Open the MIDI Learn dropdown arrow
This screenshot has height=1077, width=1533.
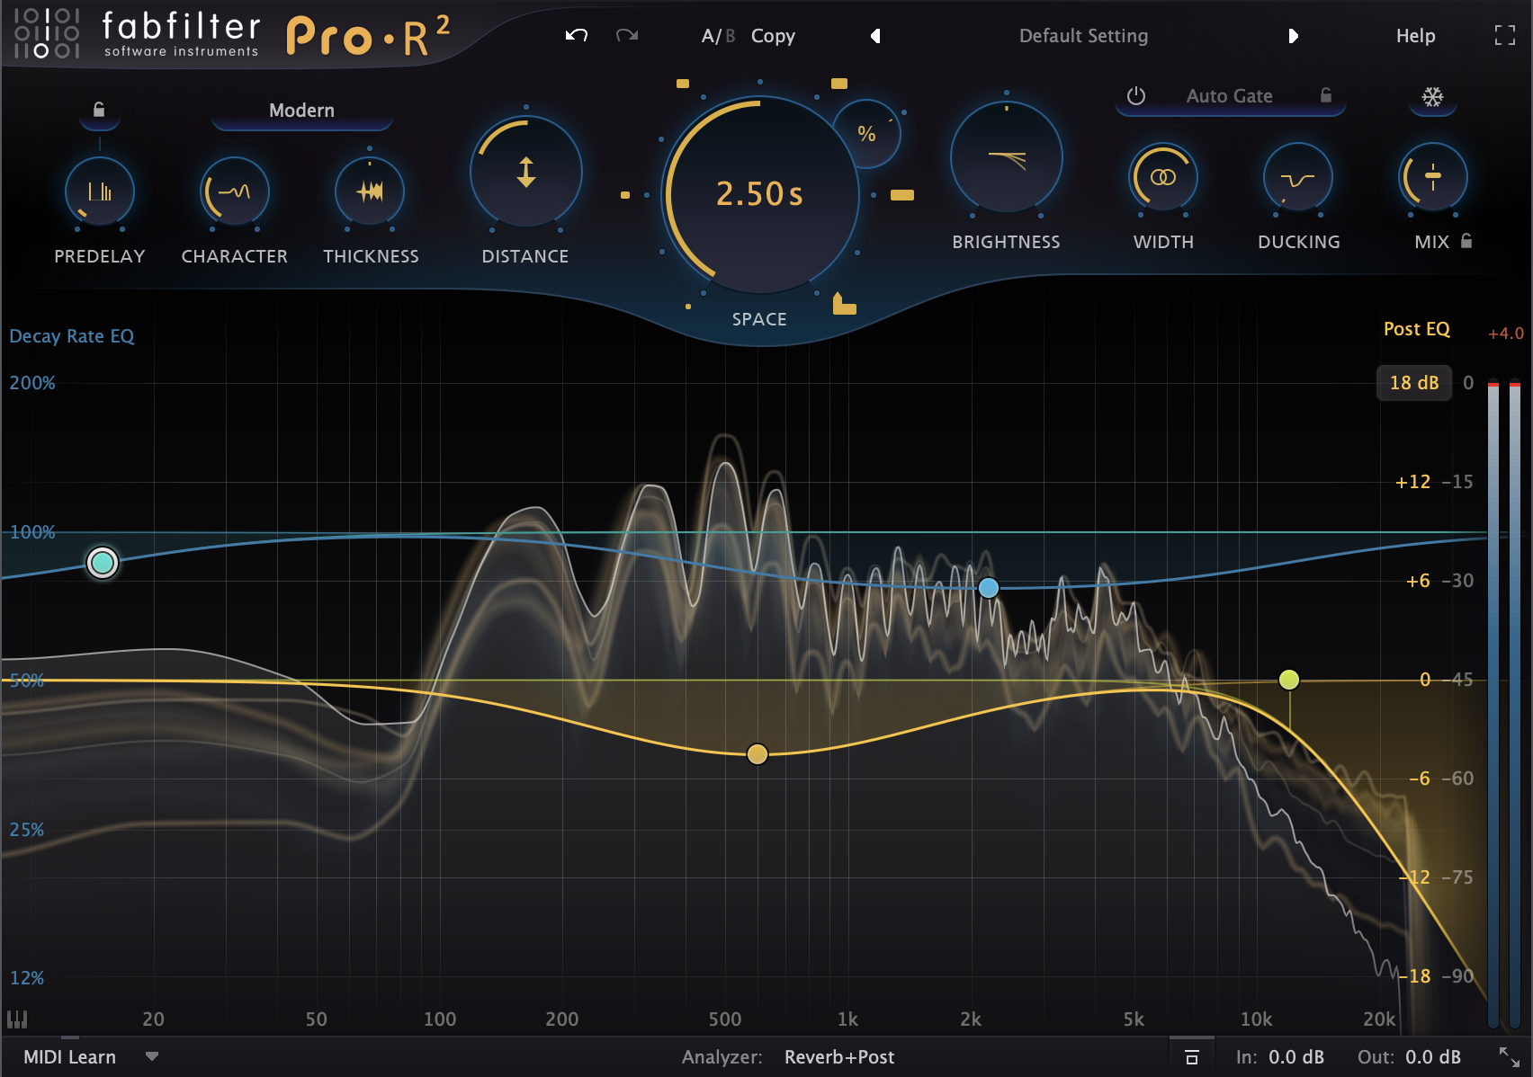point(152,1057)
